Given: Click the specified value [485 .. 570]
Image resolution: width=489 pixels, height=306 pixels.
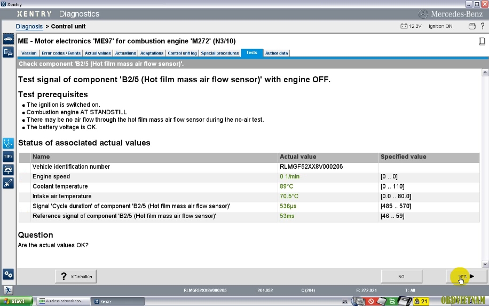Looking at the screenshot, I should coord(396,206).
